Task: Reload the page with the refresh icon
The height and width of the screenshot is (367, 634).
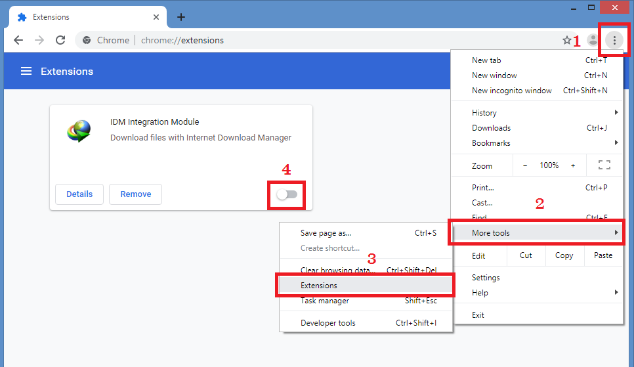Action: click(x=60, y=40)
